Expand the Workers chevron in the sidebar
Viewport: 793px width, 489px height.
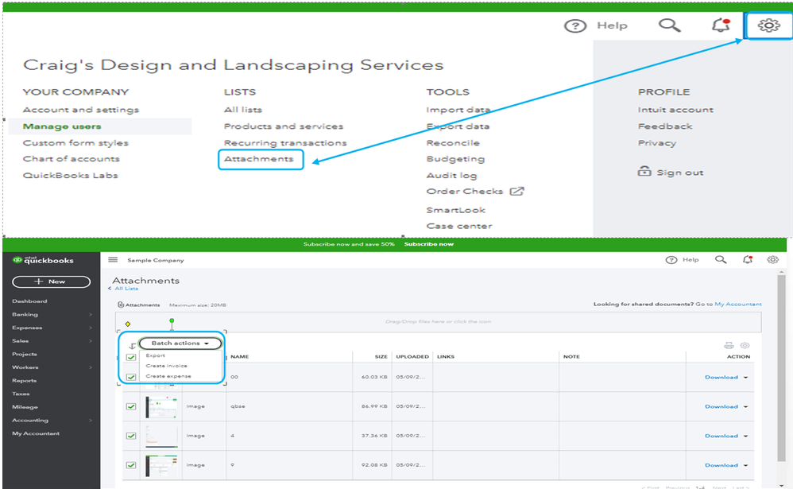[91, 367]
